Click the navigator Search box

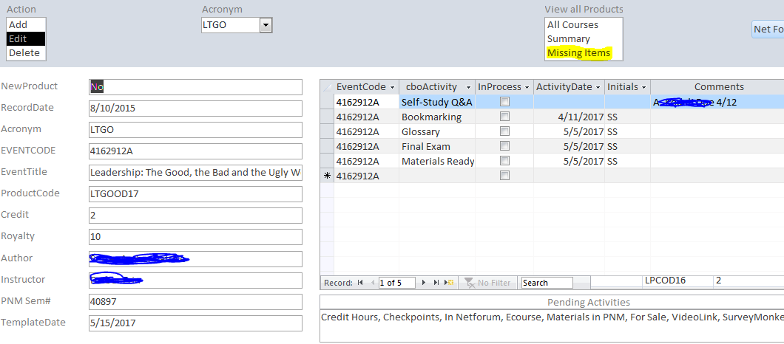[x=547, y=283]
